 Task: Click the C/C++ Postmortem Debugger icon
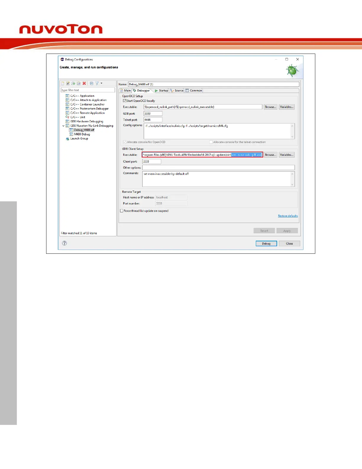pyautogui.click(x=67, y=109)
